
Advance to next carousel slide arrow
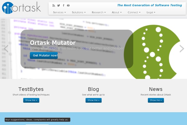(182, 48)
